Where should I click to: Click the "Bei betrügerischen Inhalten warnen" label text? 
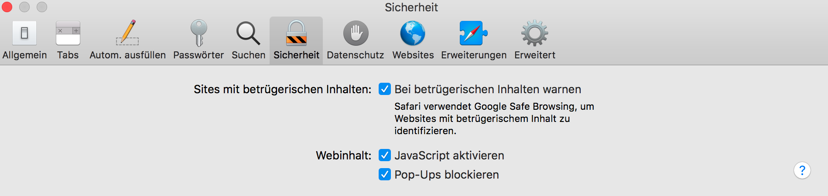pyautogui.click(x=488, y=89)
